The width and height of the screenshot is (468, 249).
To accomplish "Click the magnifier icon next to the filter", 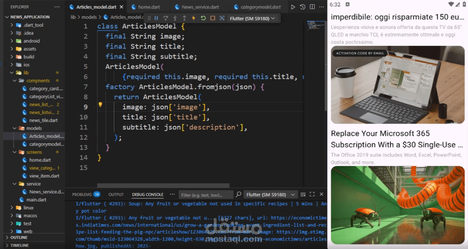I will pyautogui.click(x=239, y=195).
